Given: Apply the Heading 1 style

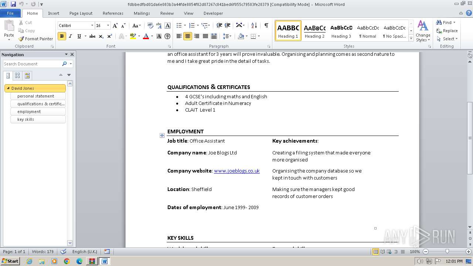Looking at the screenshot, I should (x=288, y=31).
